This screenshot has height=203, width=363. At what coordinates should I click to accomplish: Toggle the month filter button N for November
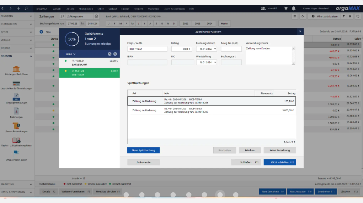(168, 23)
